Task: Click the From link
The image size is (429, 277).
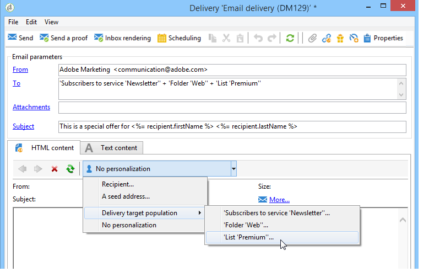Action: click(x=20, y=70)
